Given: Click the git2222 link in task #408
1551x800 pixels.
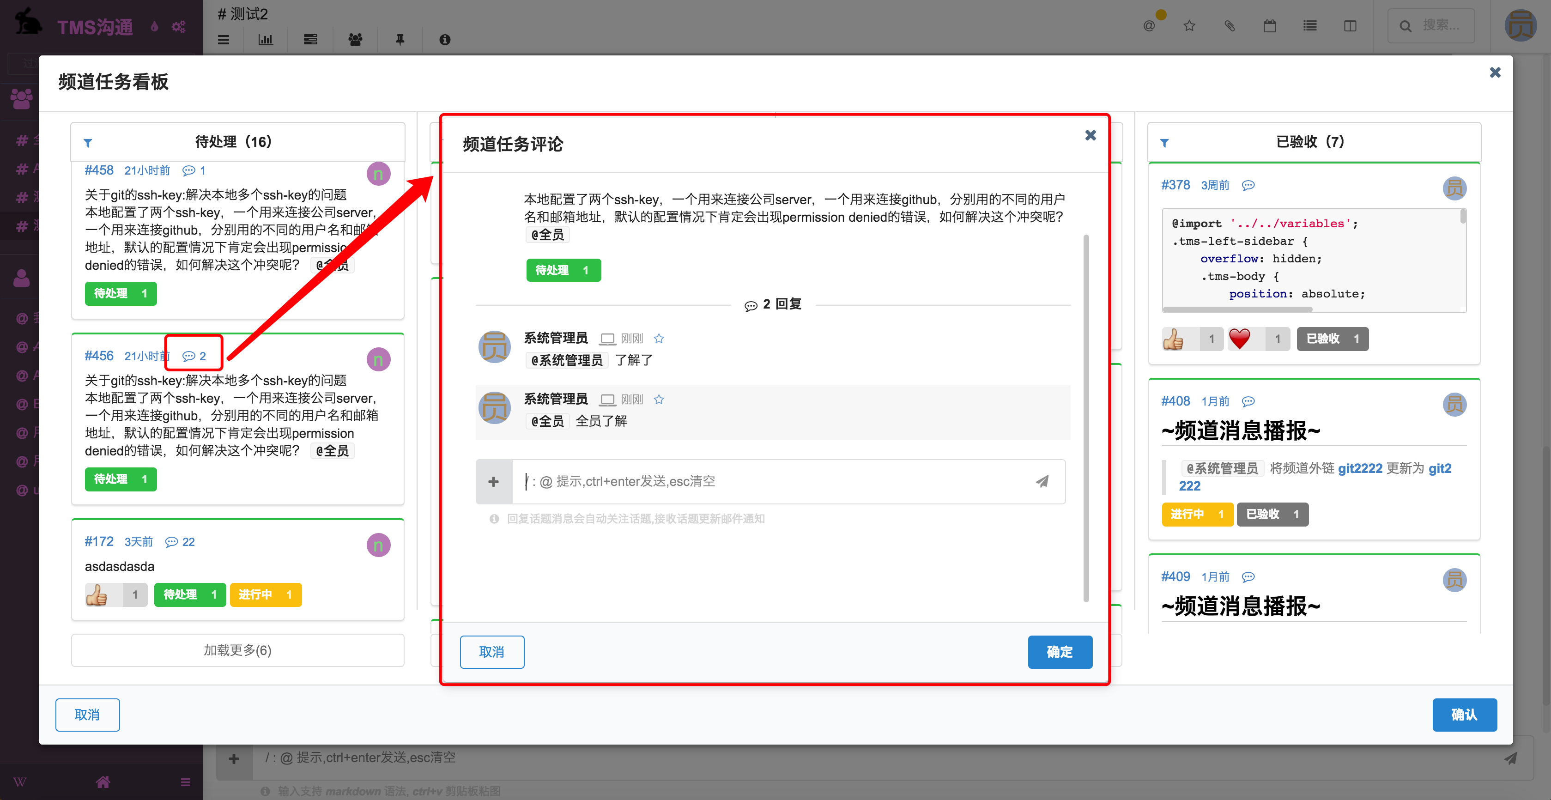Looking at the screenshot, I should [1359, 468].
